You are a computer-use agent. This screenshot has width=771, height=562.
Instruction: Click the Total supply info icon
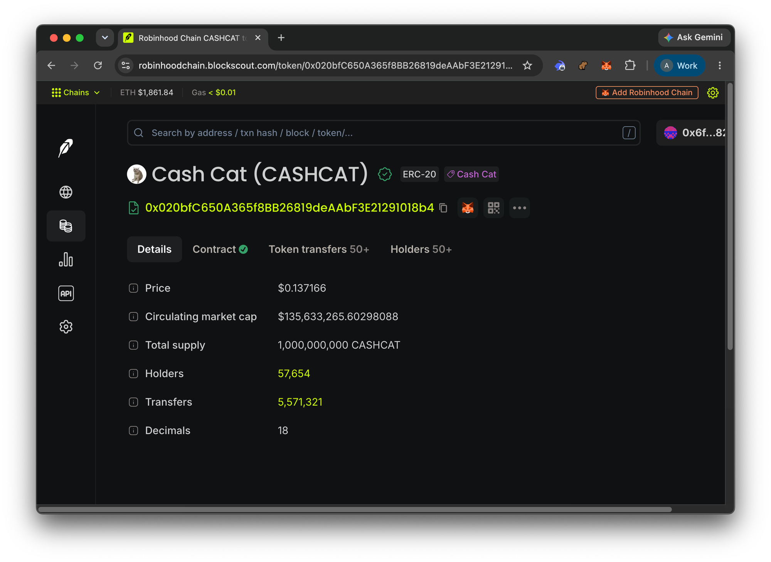[133, 345]
